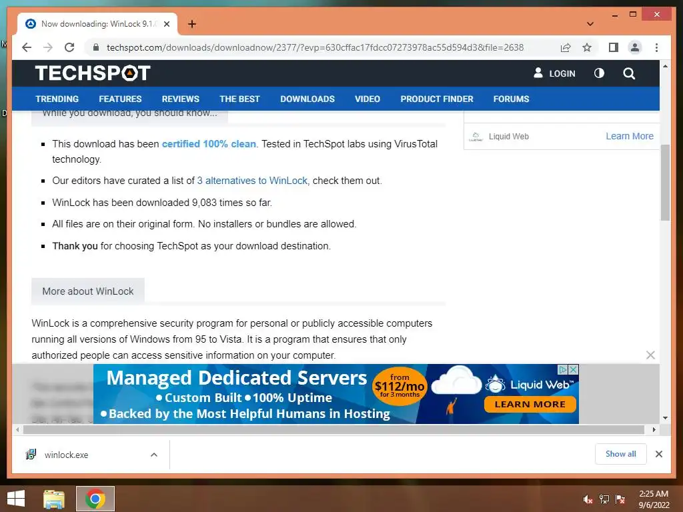Click muted volume tray icon
The width and height of the screenshot is (683, 512).
588,499
